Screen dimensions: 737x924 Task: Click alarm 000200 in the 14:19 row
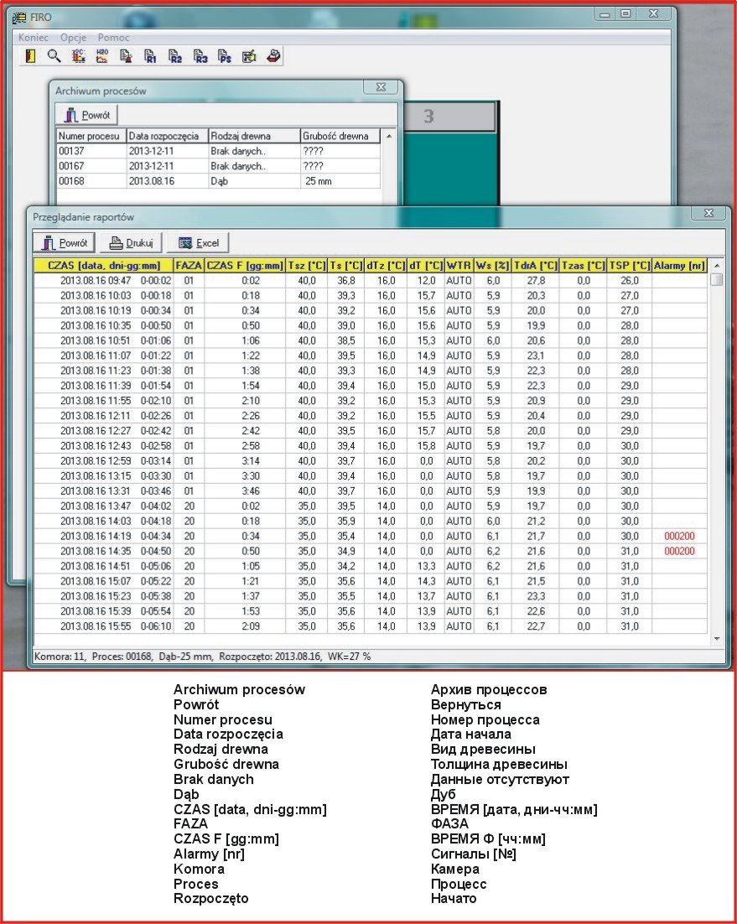pos(679,537)
